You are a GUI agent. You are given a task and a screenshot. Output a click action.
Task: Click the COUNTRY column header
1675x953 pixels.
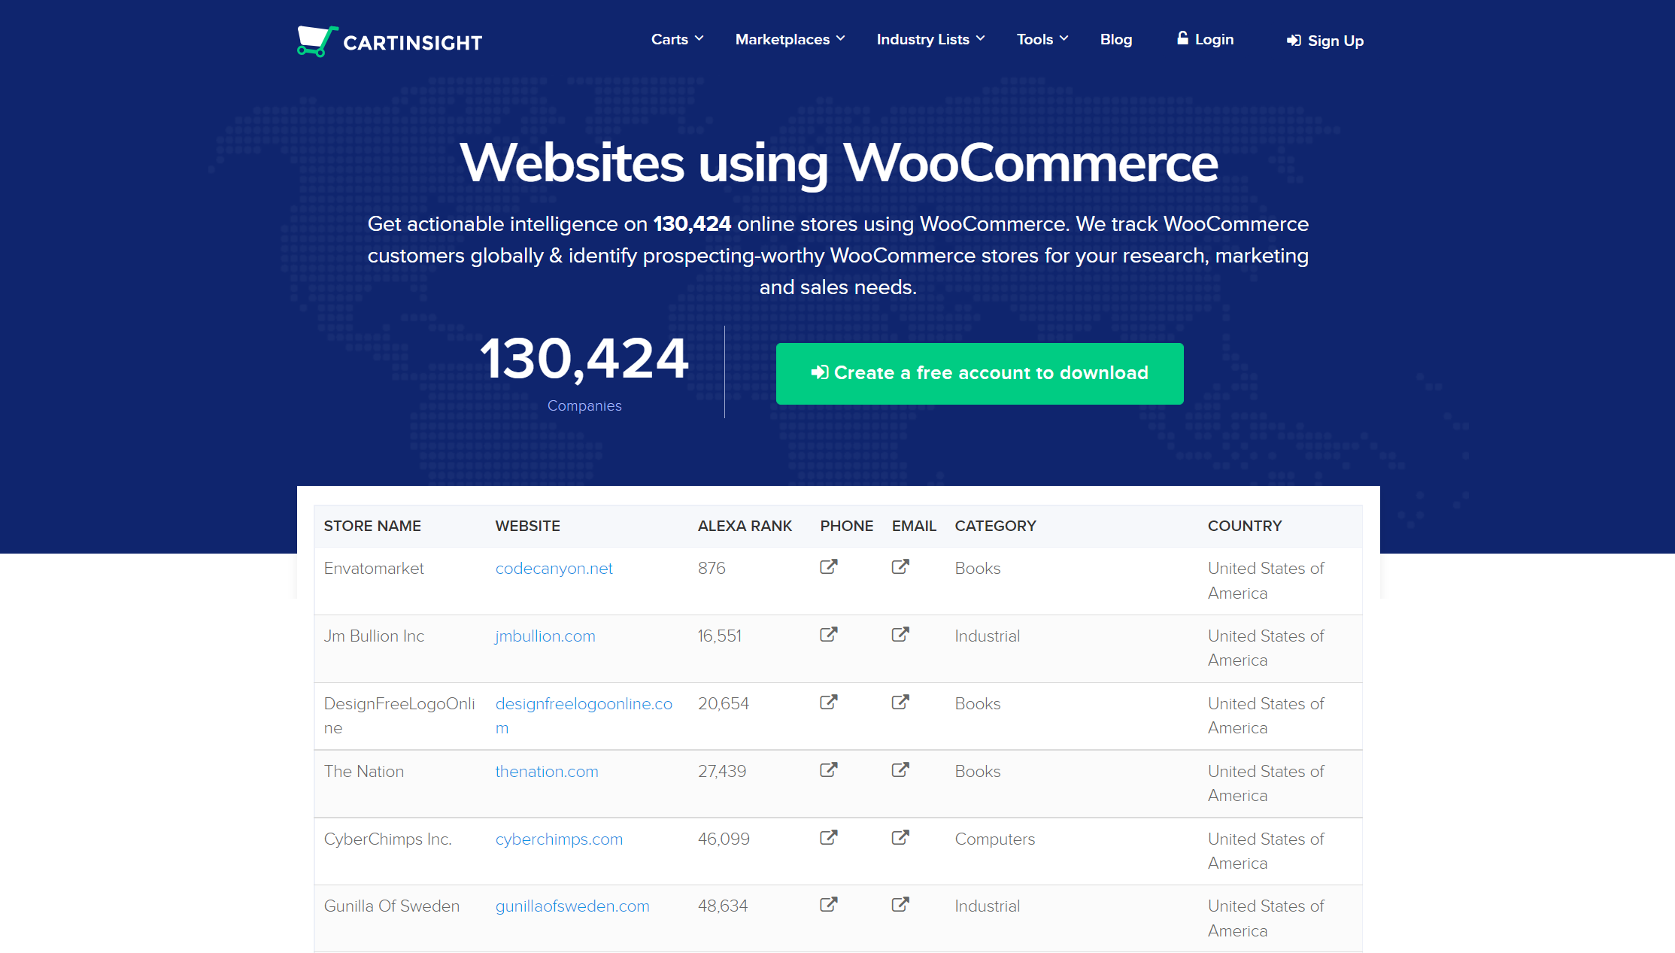tap(1245, 526)
